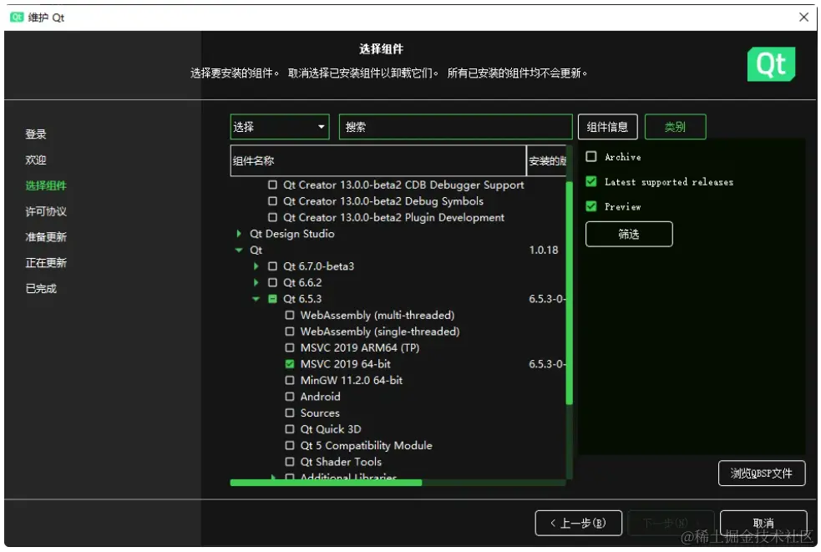The width and height of the screenshot is (821, 552).
Task: Check Qt 5 Compatibility Module
Action: (290, 445)
